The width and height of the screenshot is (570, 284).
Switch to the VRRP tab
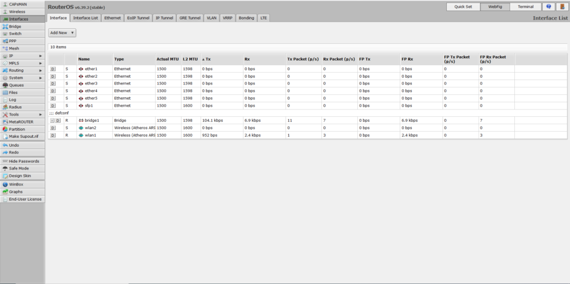[228, 18]
